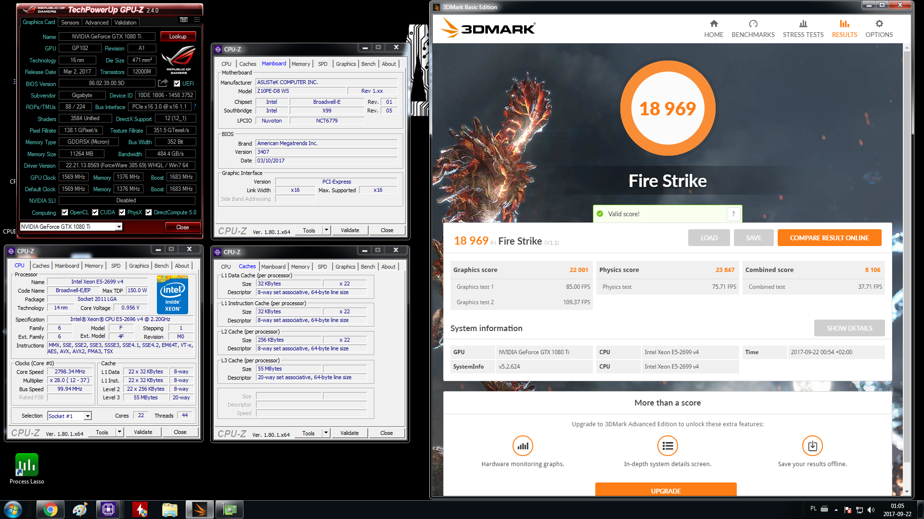Screen dimensions: 924x519
Task: Open OPTIONS gear in 3DMark
Action: [879, 29]
